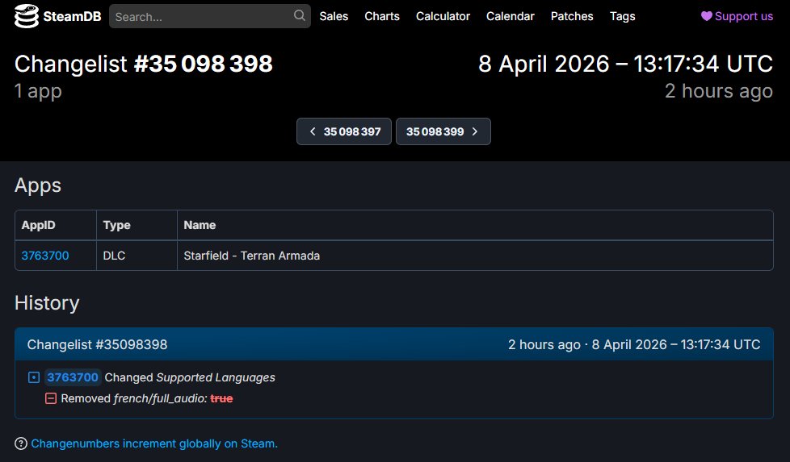Click the 1 app subtitle text

(38, 91)
